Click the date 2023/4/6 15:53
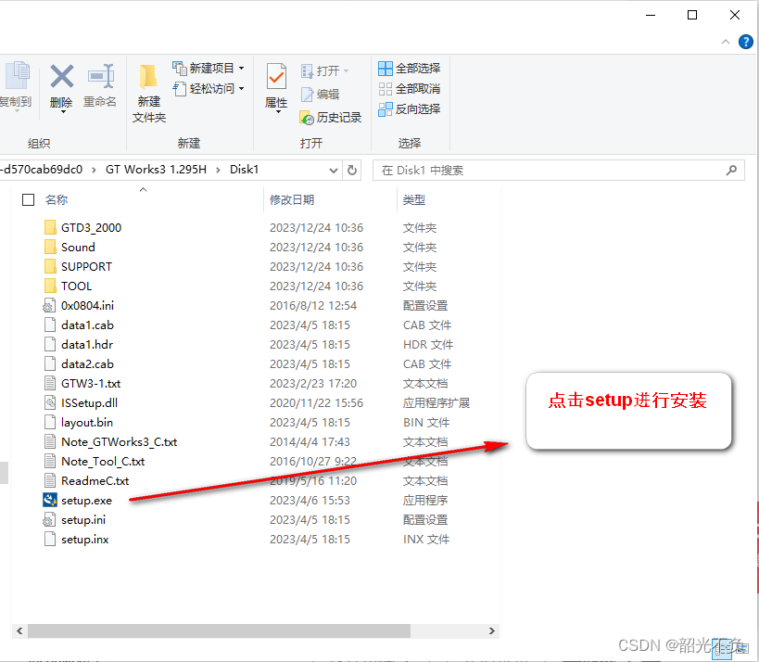Screen dimensions: 759x662 (310, 501)
